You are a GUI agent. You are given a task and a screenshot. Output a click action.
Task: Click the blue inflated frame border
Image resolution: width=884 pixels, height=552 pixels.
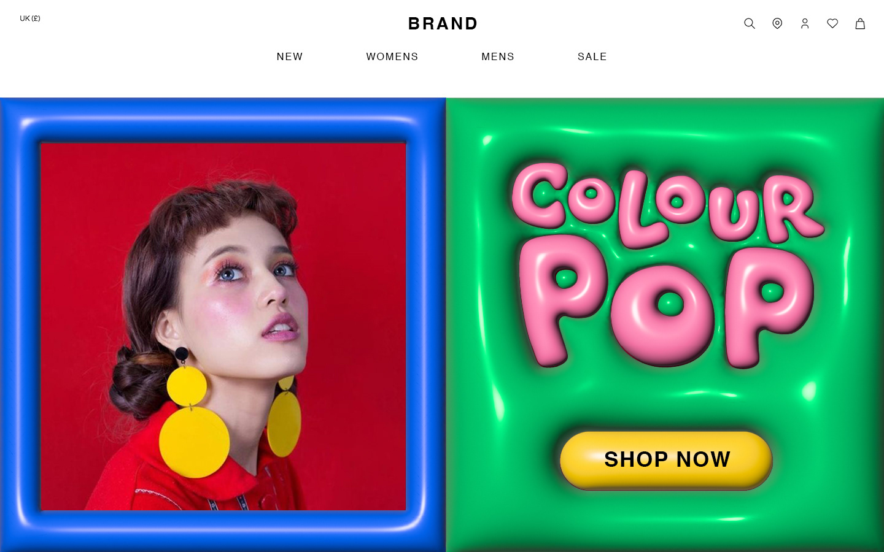222,121
